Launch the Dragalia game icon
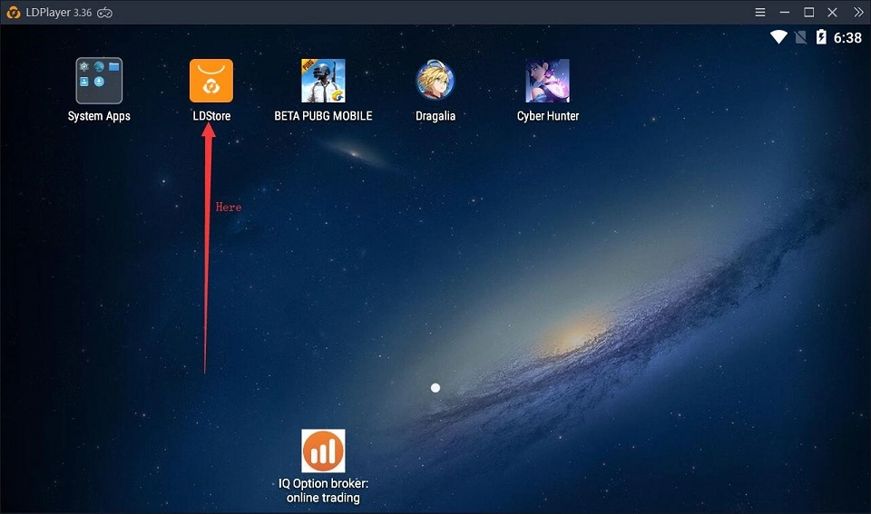Image resolution: width=871 pixels, height=514 pixels. click(x=435, y=81)
